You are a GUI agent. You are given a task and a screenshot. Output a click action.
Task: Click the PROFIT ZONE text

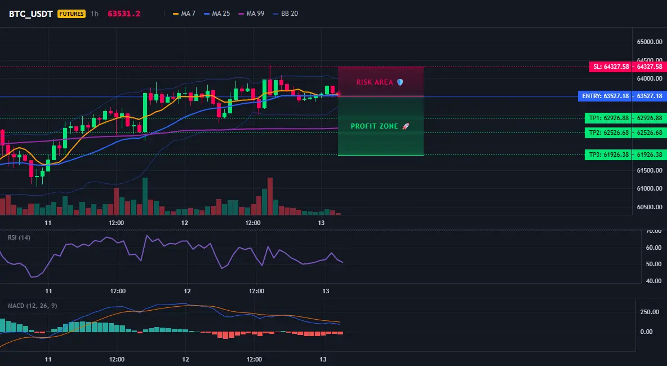(x=374, y=126)
